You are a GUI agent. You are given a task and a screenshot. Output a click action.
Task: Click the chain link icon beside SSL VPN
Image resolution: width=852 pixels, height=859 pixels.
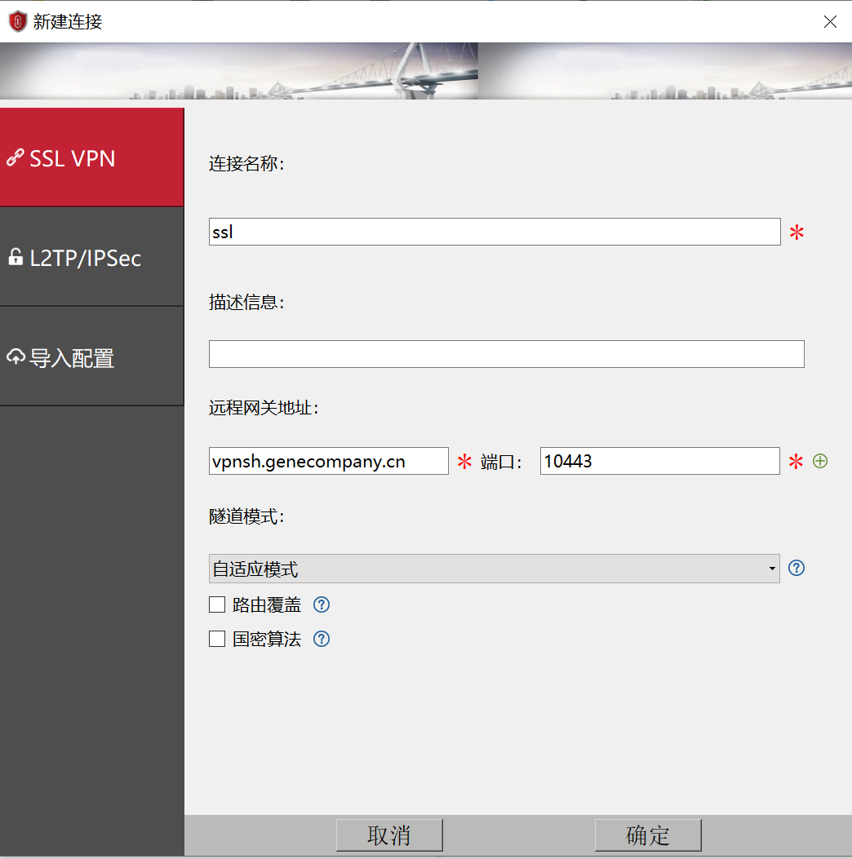[16, 157]
